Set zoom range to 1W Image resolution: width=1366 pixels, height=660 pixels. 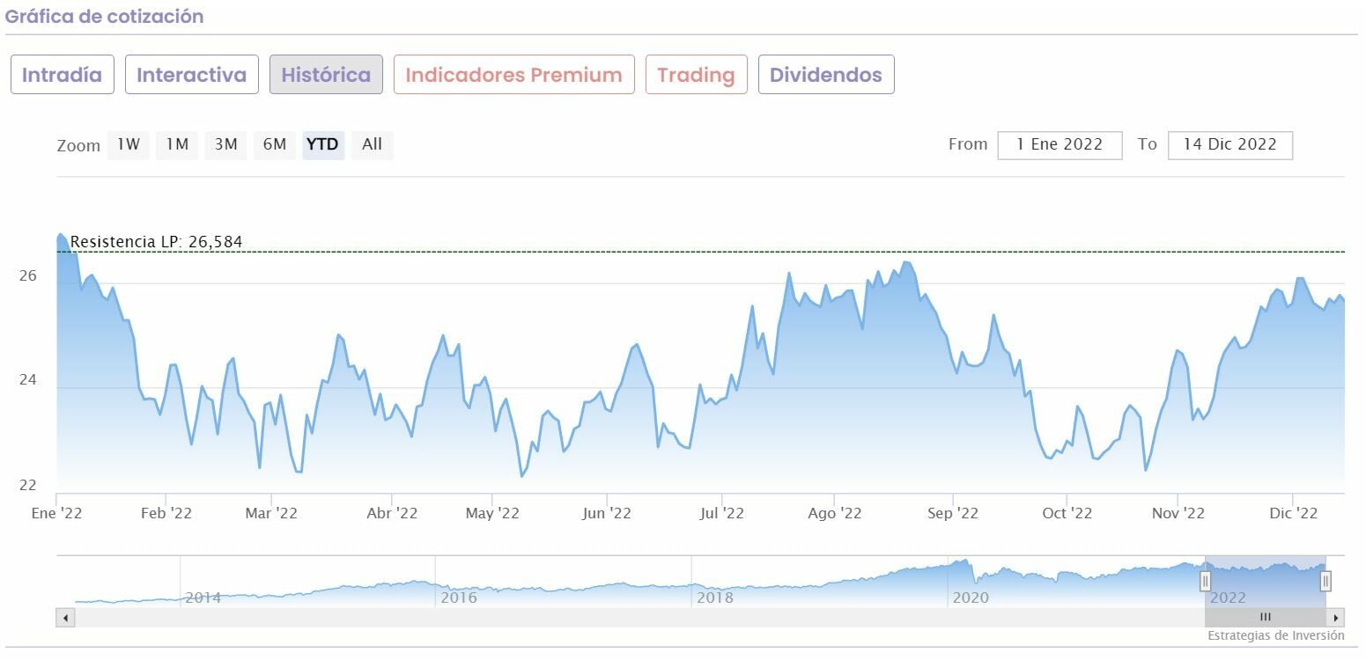click(129, 144)
